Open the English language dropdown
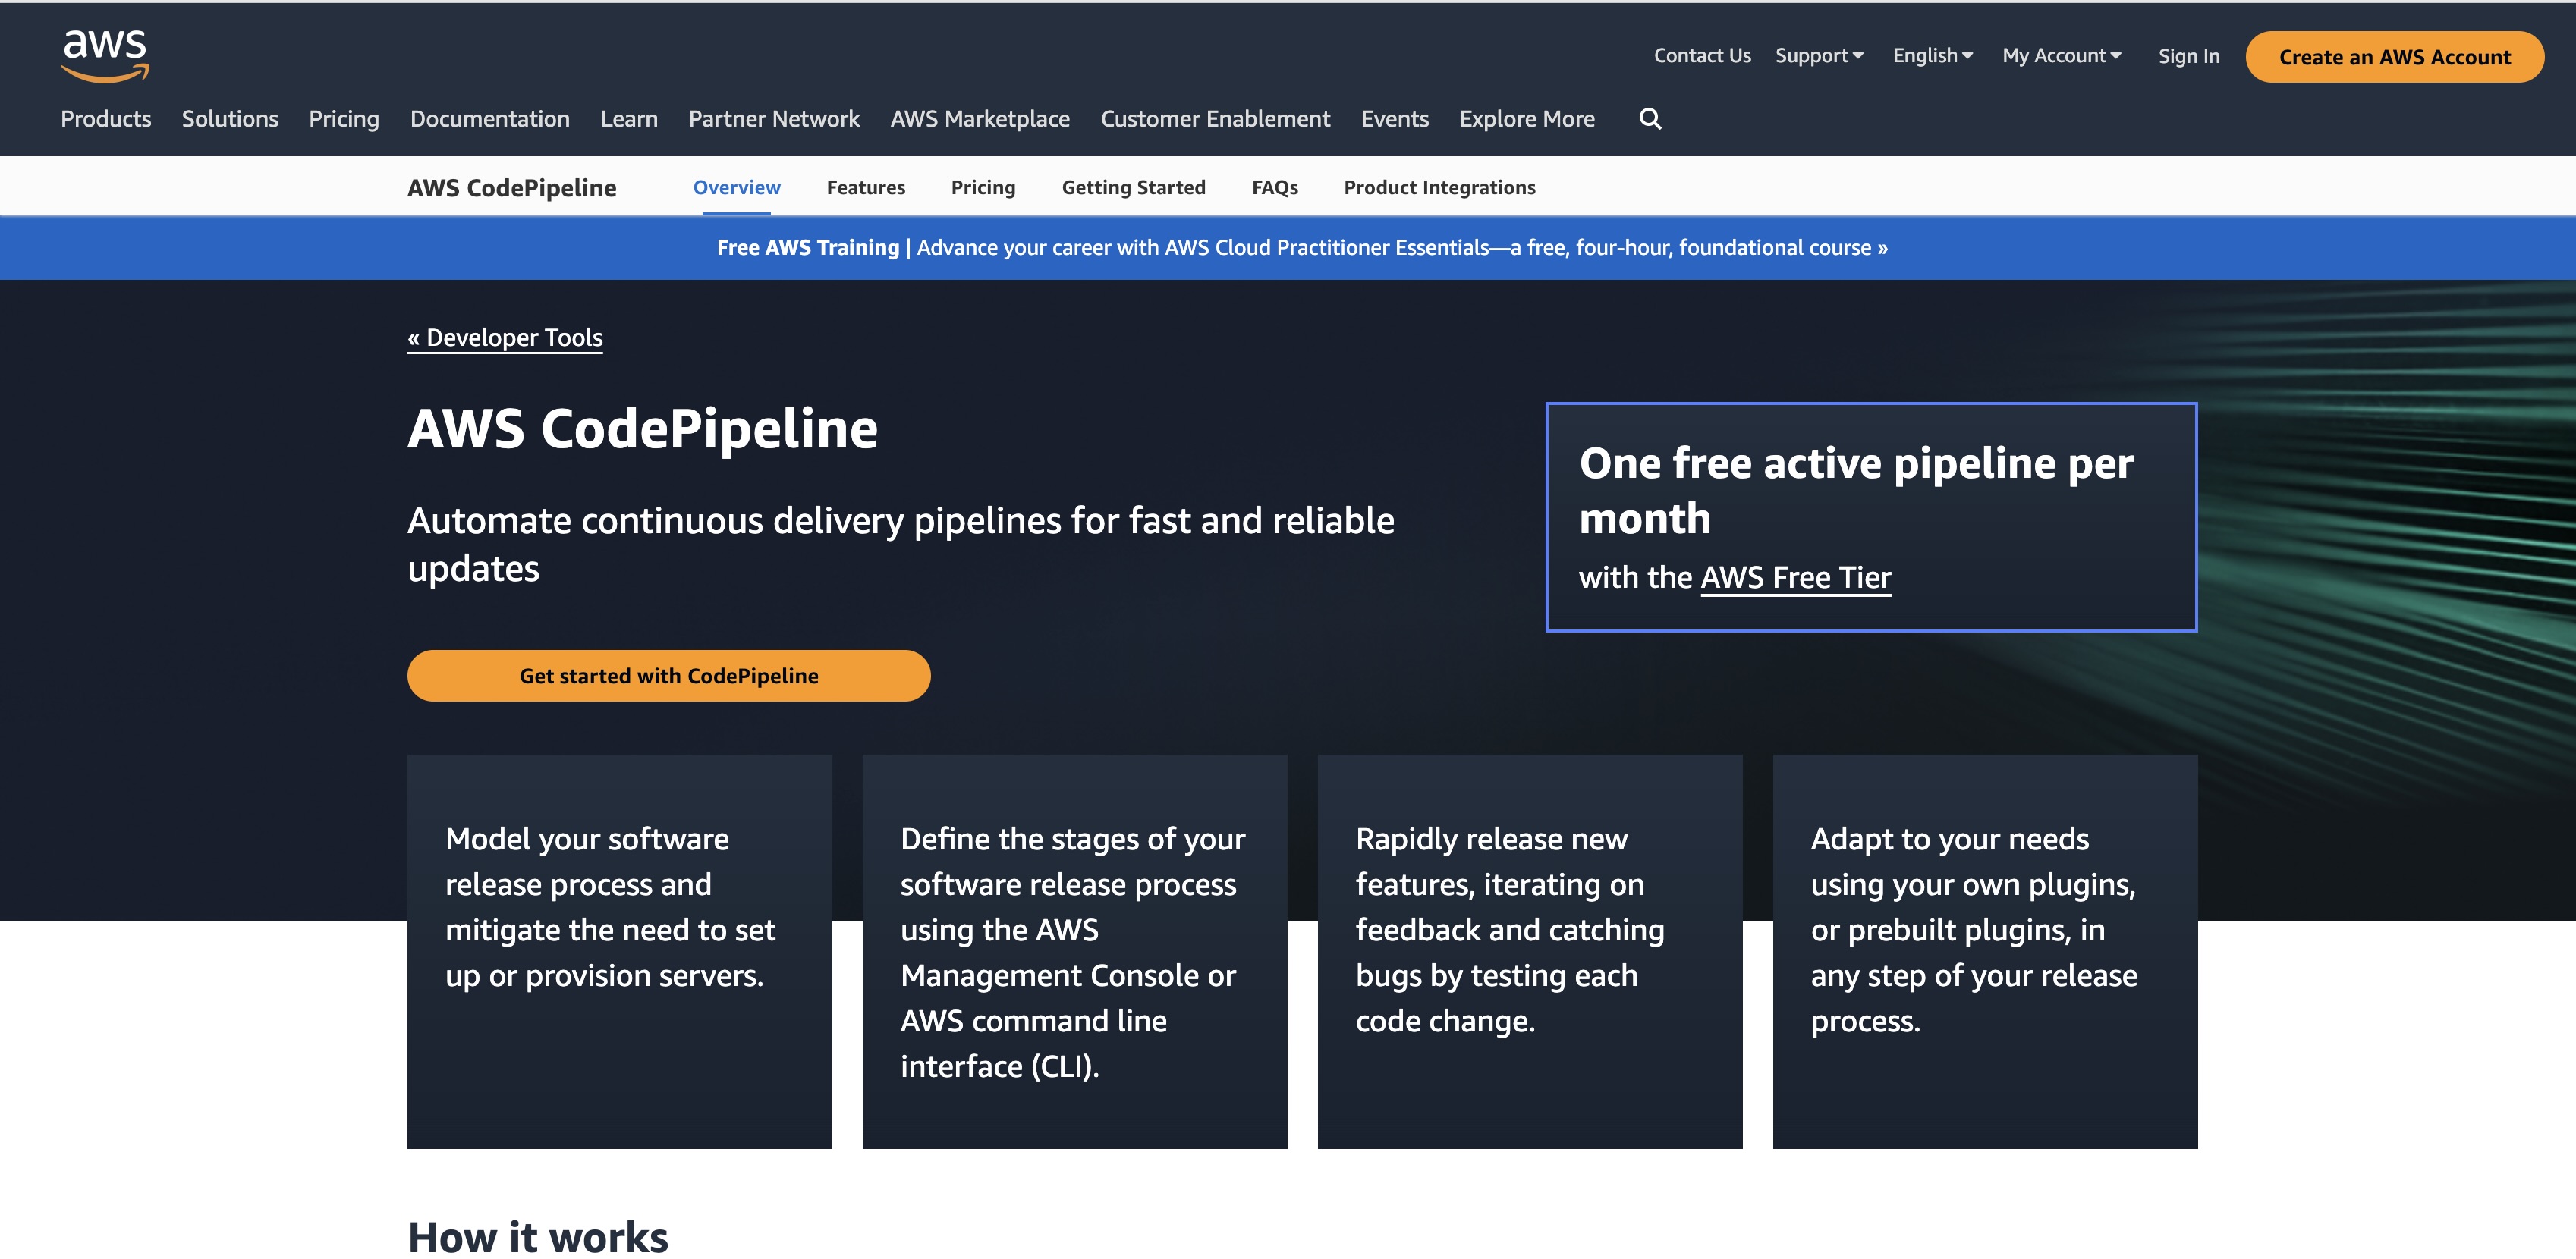 pyautogui.click(x=1930, y=55)
